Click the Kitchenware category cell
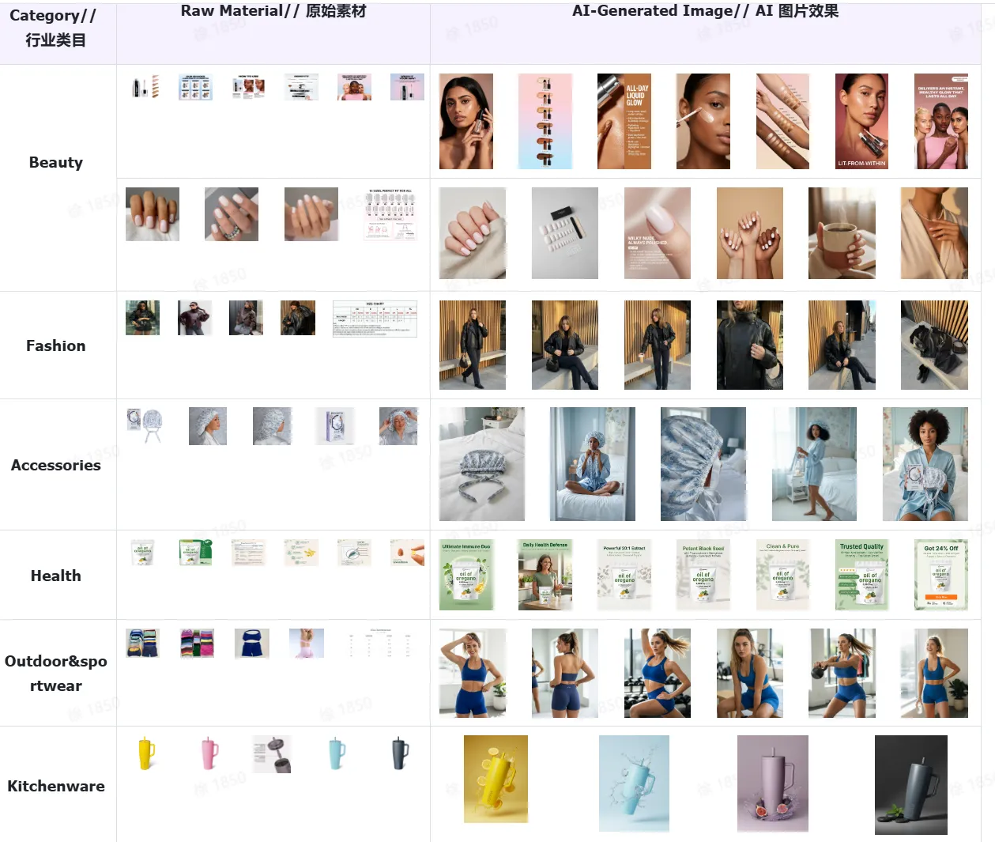995x842 pixels. pyautogui.click(x=56, y=785)
